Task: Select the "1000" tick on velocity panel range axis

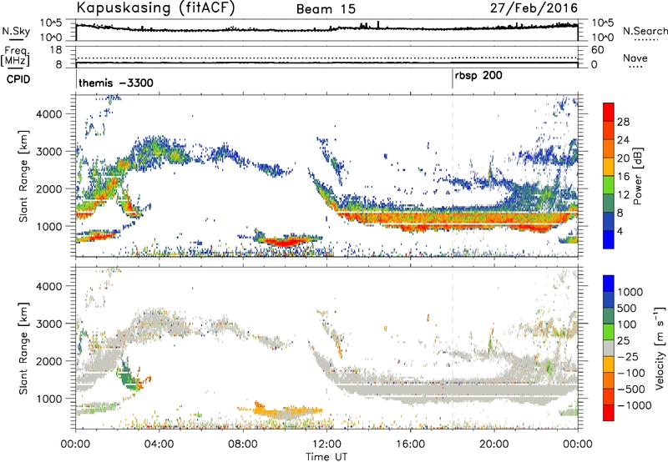Action: tap(48, 399)
